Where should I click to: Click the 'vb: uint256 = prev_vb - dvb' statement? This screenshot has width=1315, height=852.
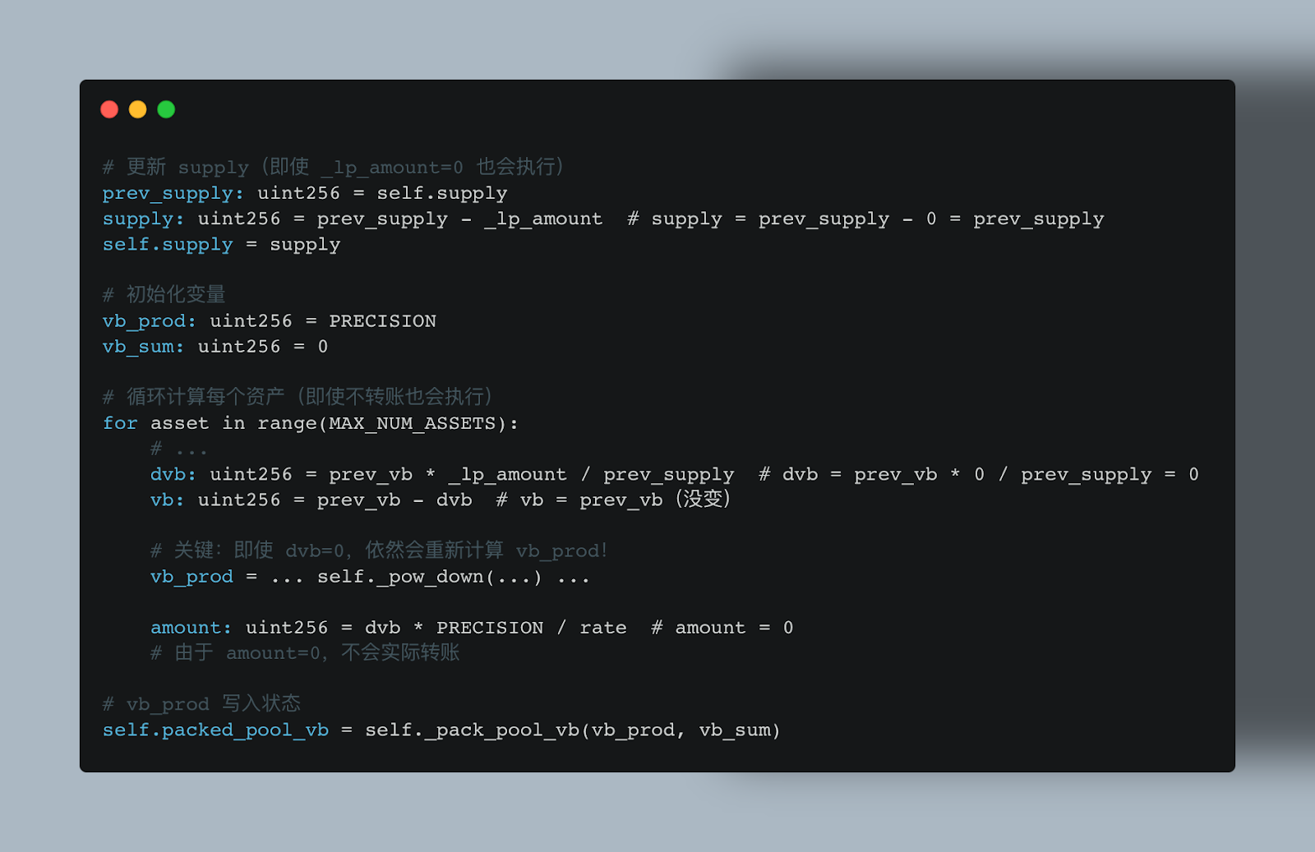pyautogui.click(x=311, y=500)
